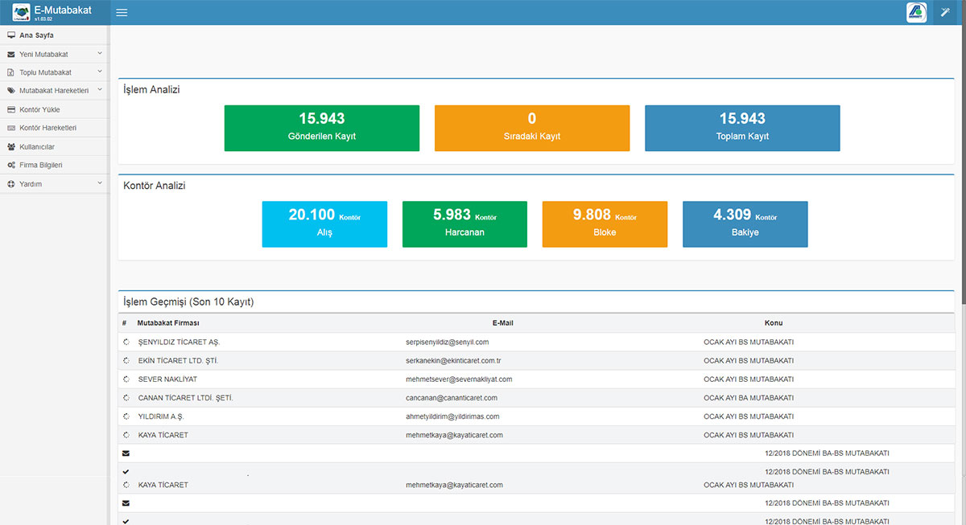Click the E-Mutabakat handshake logo
Viewport: 966px width, 525px height.
point(21,13)
